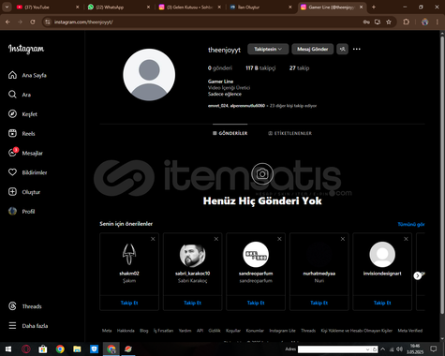The height and width of the screenshot is (356, 445).
Task: Dismiss invisiondesignart suggestion card
Action: (x=406, y=239)
